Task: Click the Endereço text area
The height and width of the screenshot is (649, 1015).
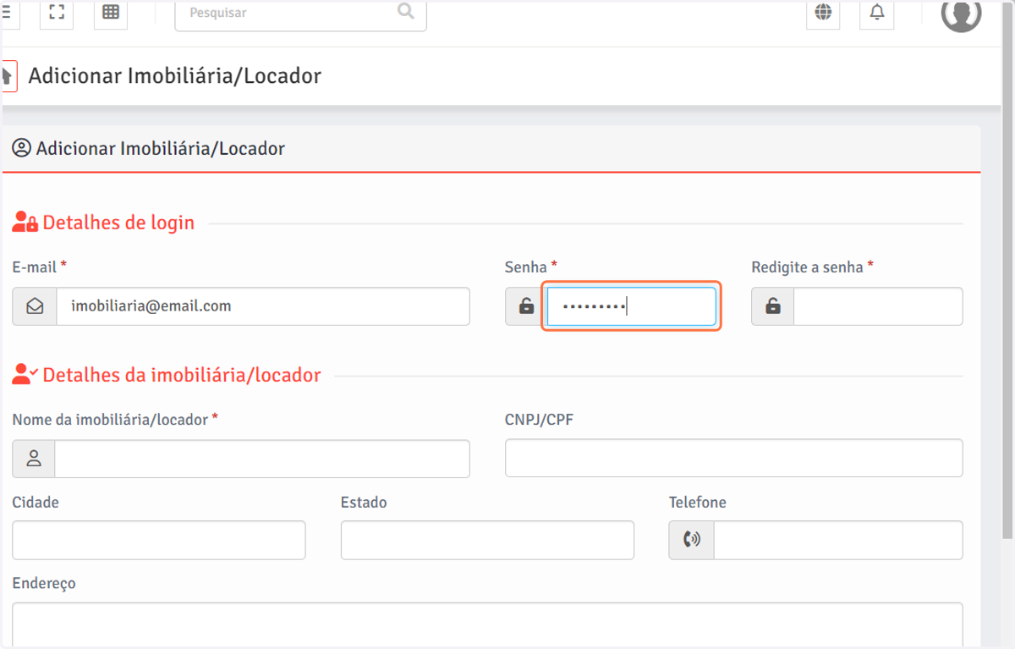Action: pyautogui.click(x=488, y=624)
